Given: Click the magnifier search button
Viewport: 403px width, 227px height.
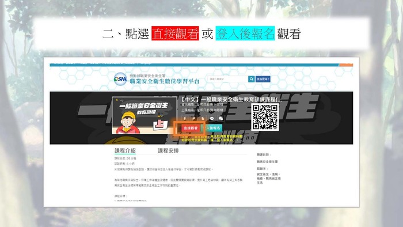Looking at the screenshot, I should [x=252, y=79].
